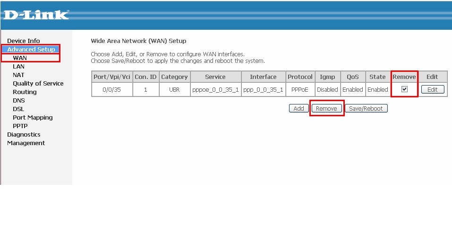This screenshot has height=234, width=452.
Task: Go to NAT configuration
Action: 18,75
